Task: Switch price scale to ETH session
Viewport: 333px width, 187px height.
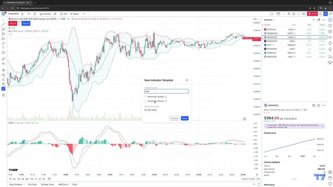Action: 258,179
